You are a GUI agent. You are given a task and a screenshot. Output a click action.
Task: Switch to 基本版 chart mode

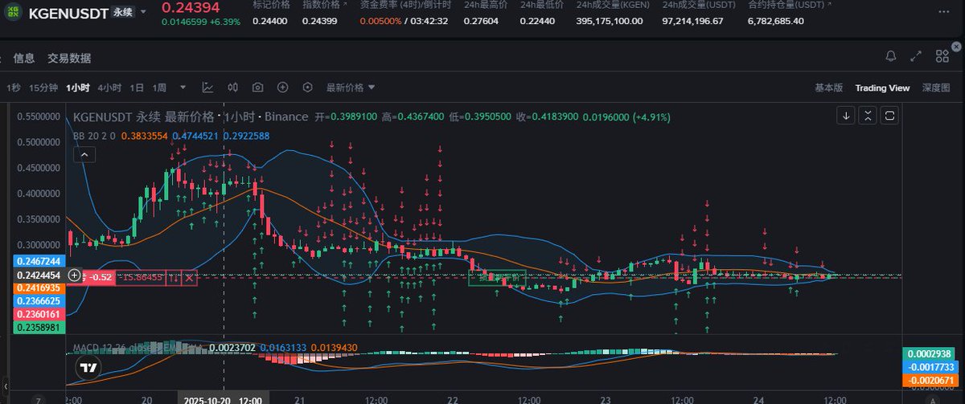pos(828,88)
